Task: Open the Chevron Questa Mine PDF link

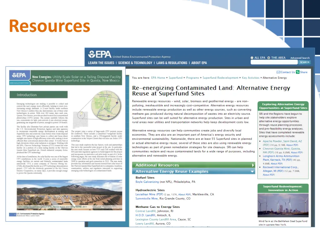Action: (x=281, y=149)
